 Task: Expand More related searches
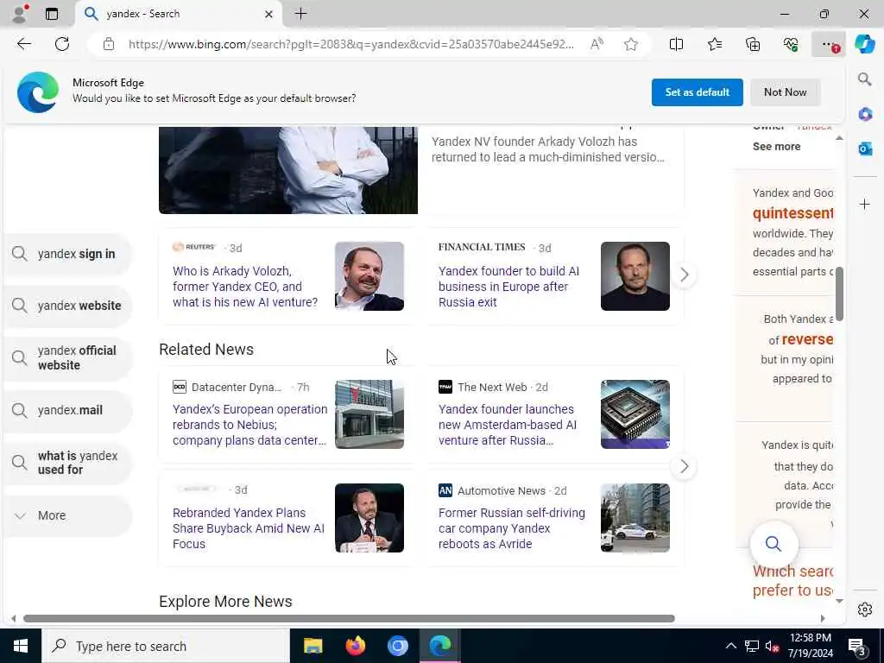tap(67, 515)
